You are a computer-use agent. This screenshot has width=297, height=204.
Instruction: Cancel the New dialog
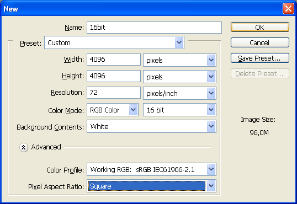[260, 42]
